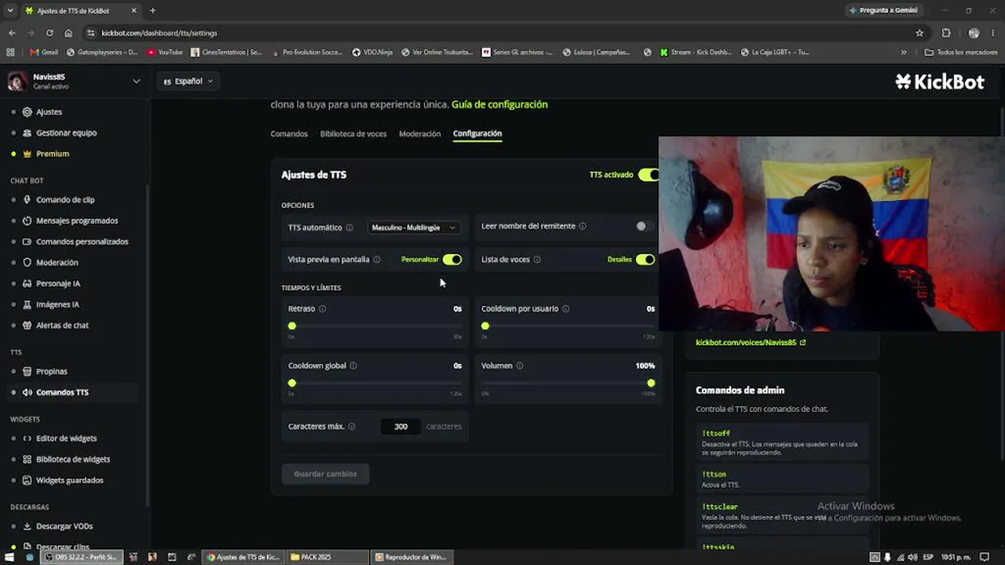
Task: Show more bookmarks with the overflow chevron
Action: (904, 53)
